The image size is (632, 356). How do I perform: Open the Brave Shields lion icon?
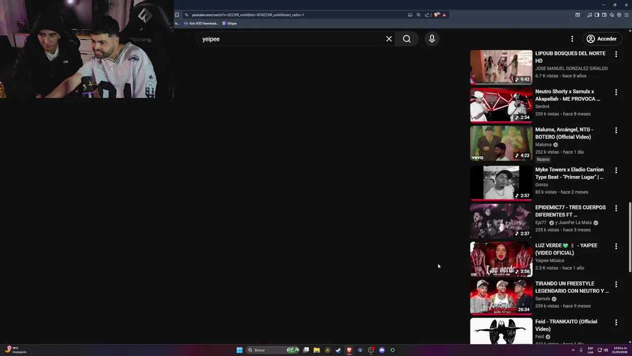tap(436, 15)
